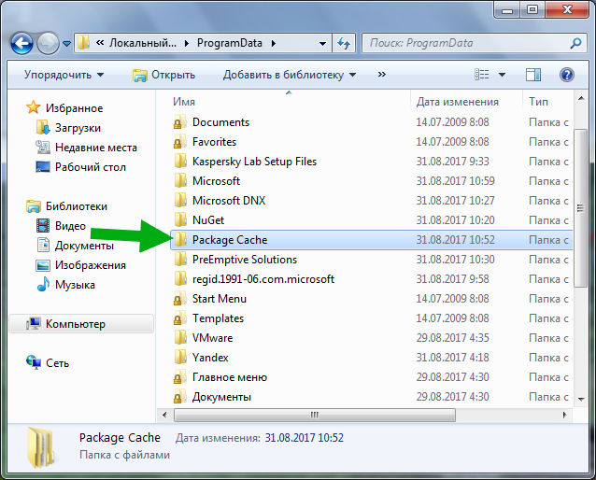Click the magnifier icon in search box
This screenshot has height=480, width=596.
point(575,43)
